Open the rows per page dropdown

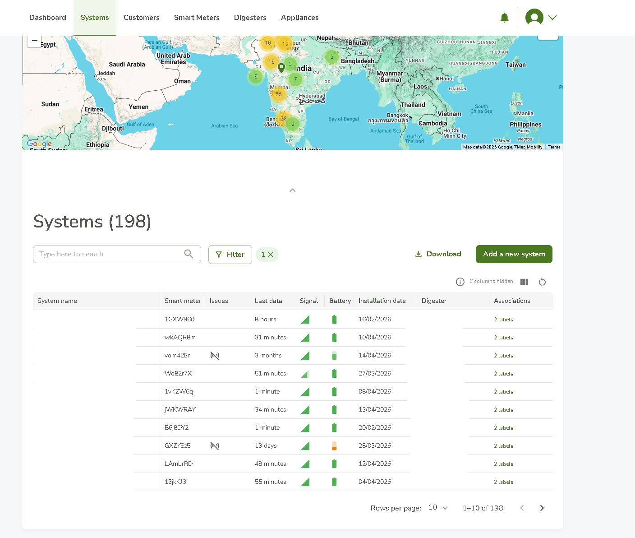point(438,508)
